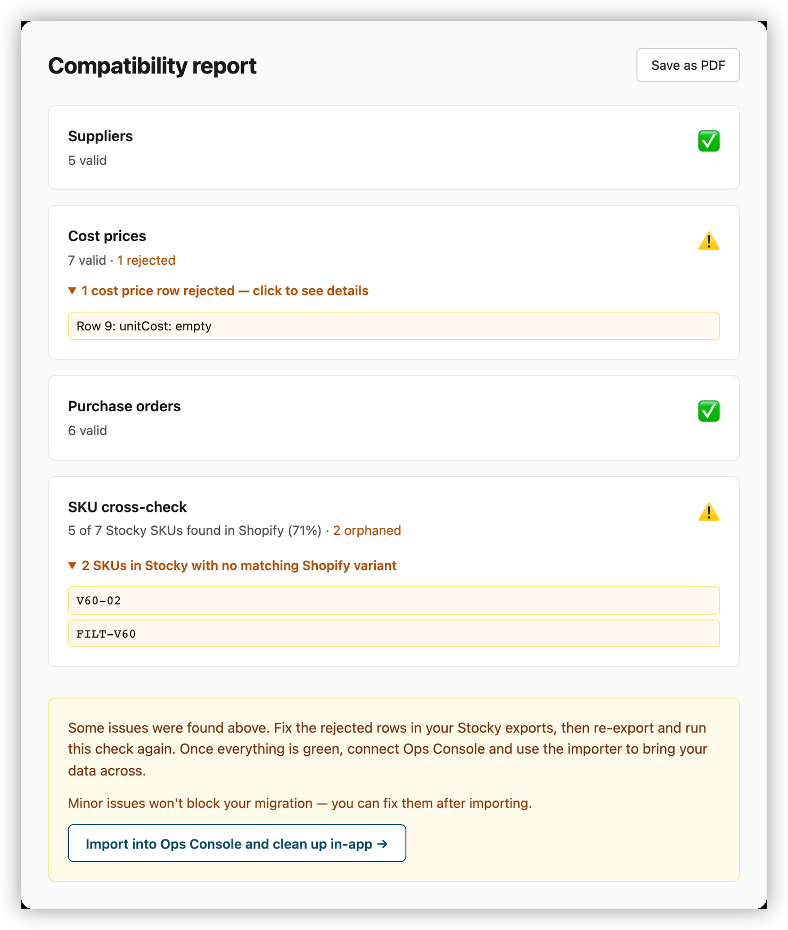Screen dimensions: 788x930
Task: Click the 'SKU cross-check' card heading
Action: tap(128, 507)
